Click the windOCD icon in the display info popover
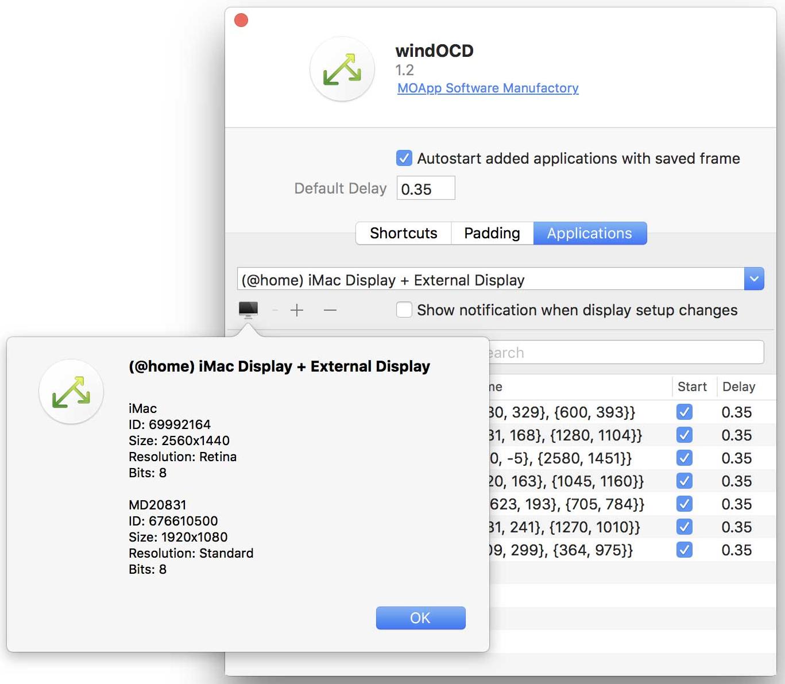Screen dimensions: 785x684 point(71,392)
